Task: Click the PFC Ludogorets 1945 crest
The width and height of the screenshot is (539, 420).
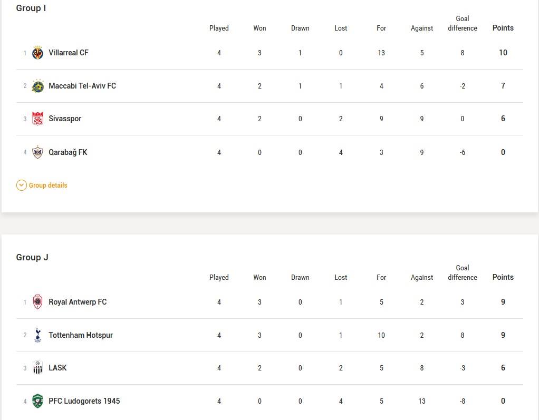Action: tap(37, 401)
